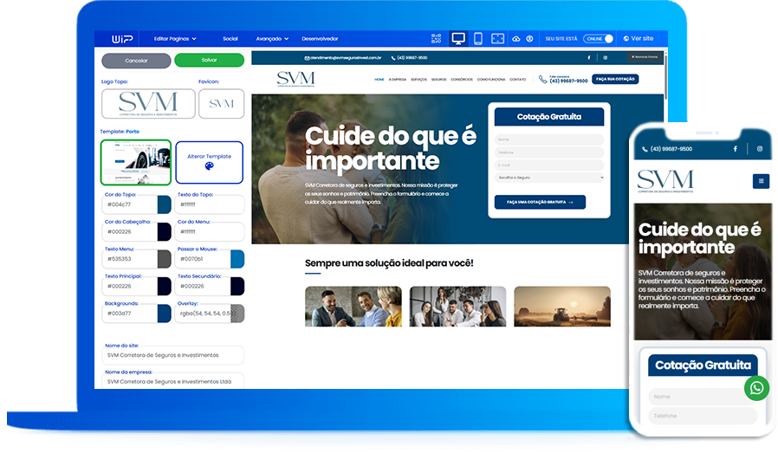The height and width of the screenshot is (453, 778).
Task: Open the QR code generator icon
Action: [x=436, y=39]
